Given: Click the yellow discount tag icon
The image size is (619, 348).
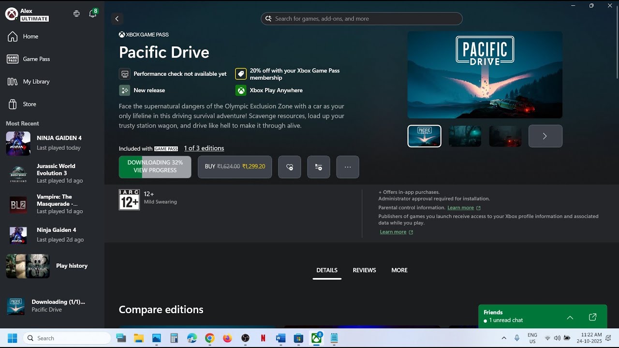Looking at the screenshot, I should click(x=241, y=74).
